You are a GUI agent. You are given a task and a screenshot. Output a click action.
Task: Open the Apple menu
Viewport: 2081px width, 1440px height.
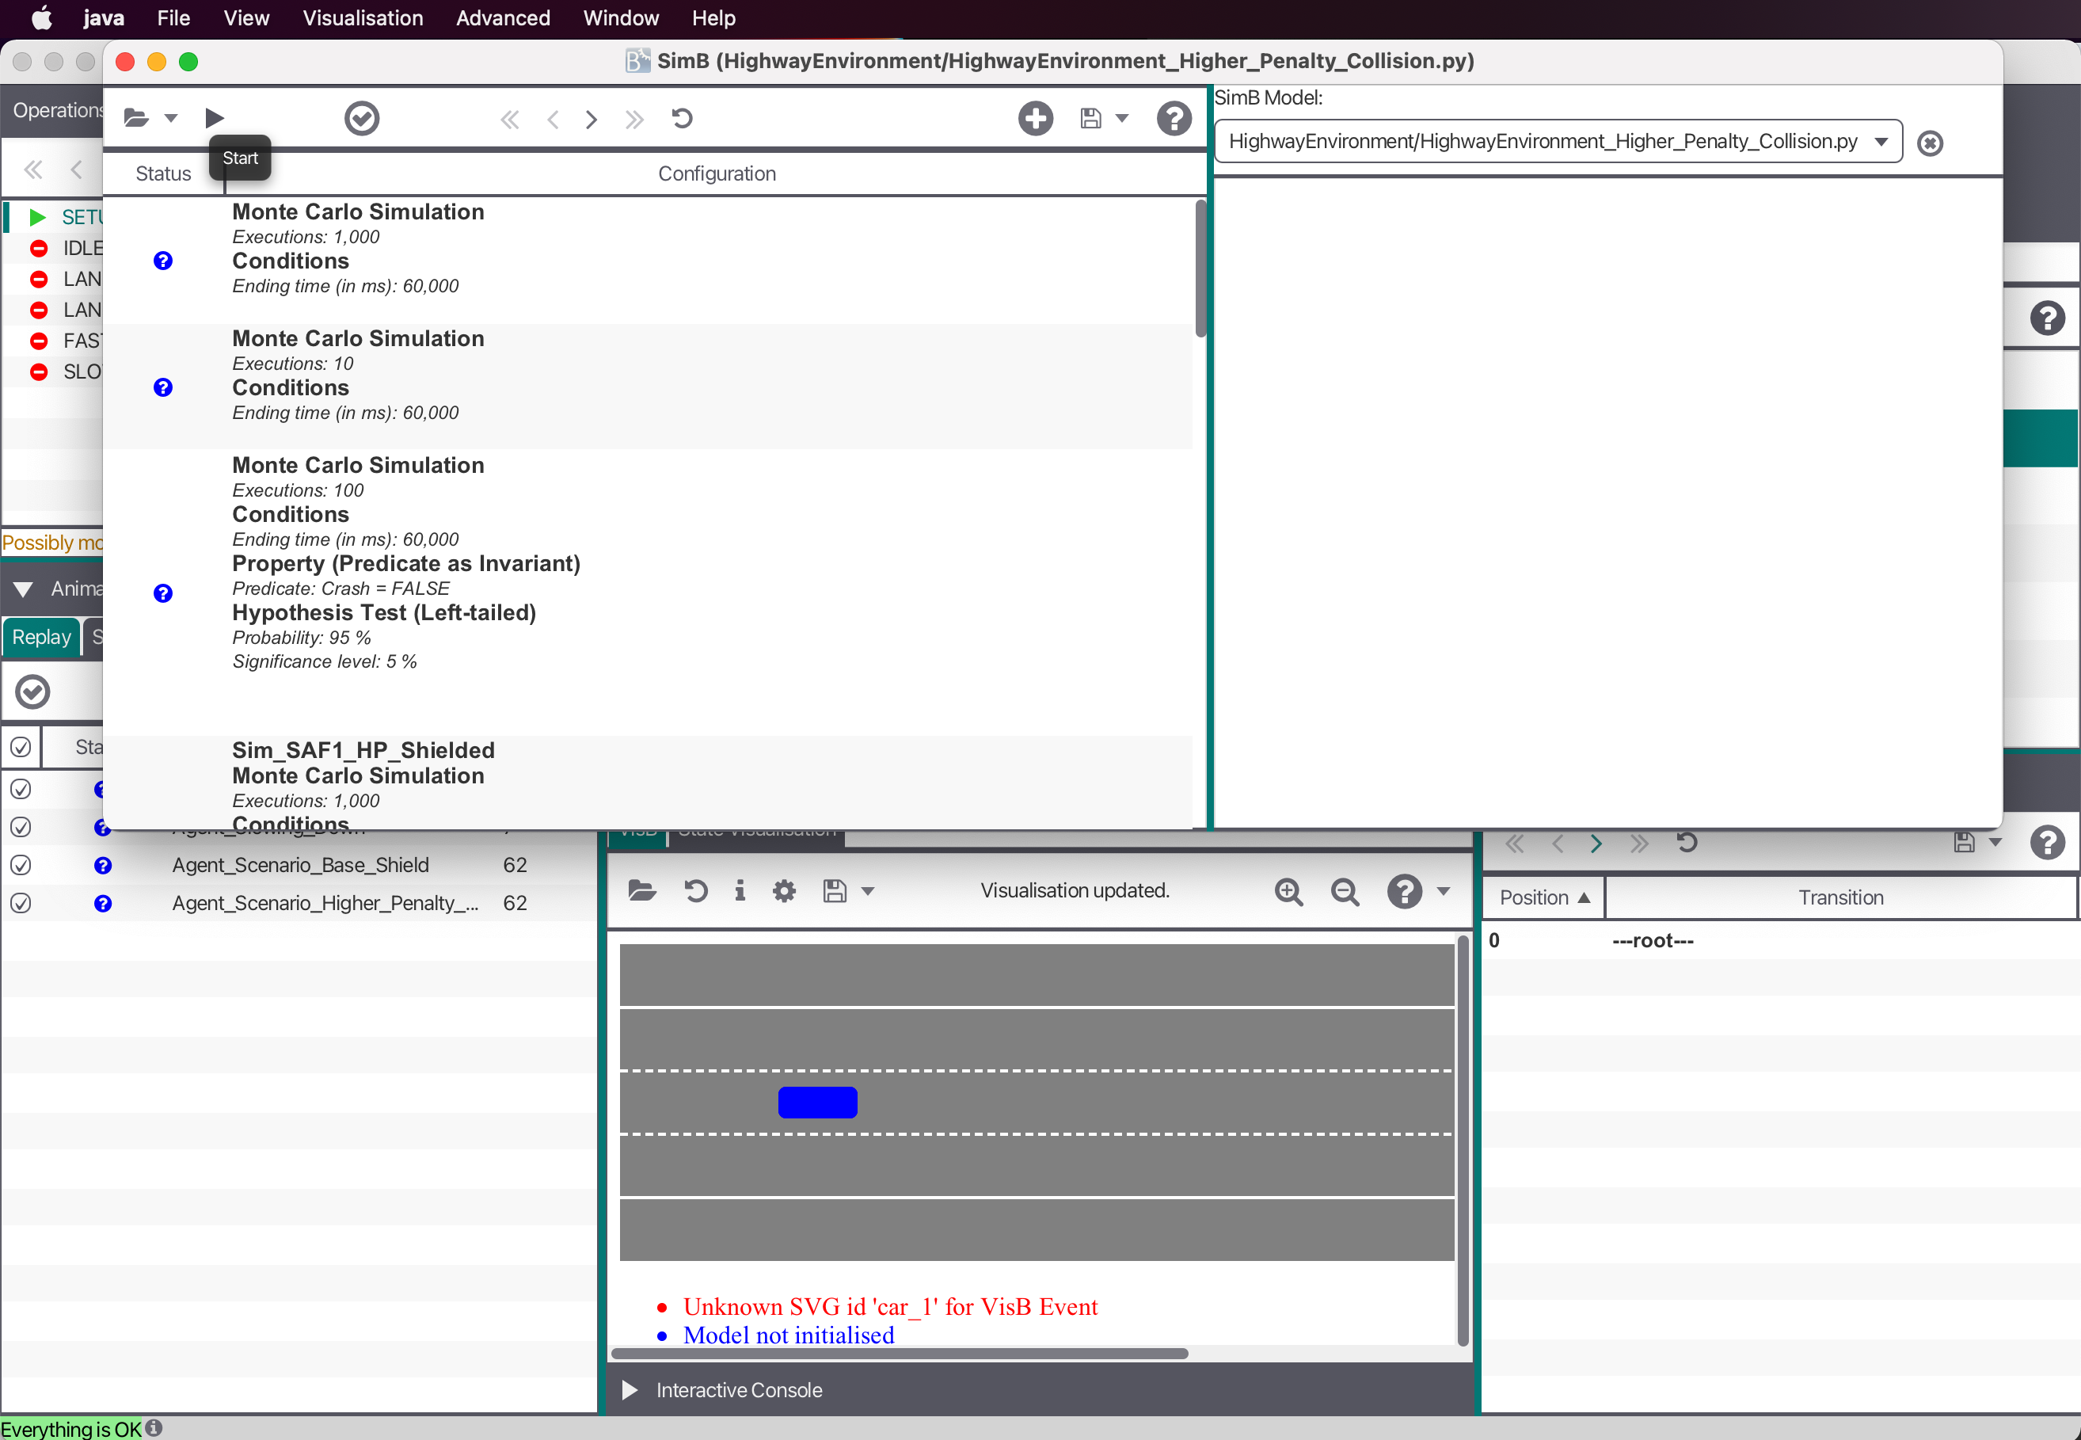[41, 18]
